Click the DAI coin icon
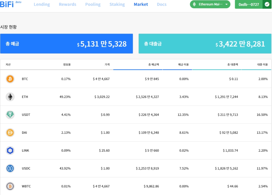Screen dimensions: 272x195 click(10, 132)
